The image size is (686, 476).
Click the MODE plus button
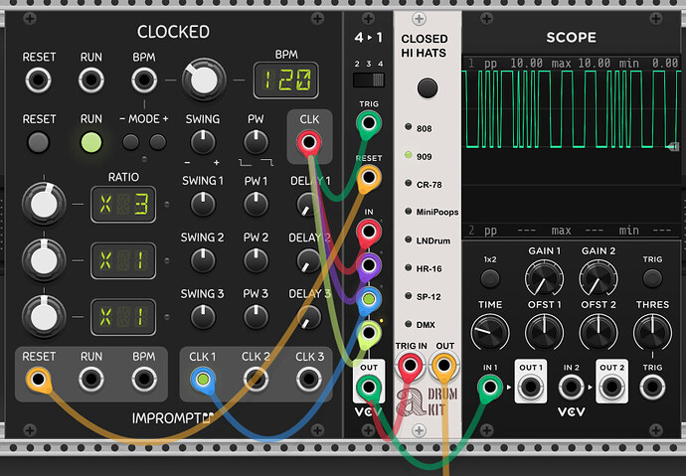point(158,142)
